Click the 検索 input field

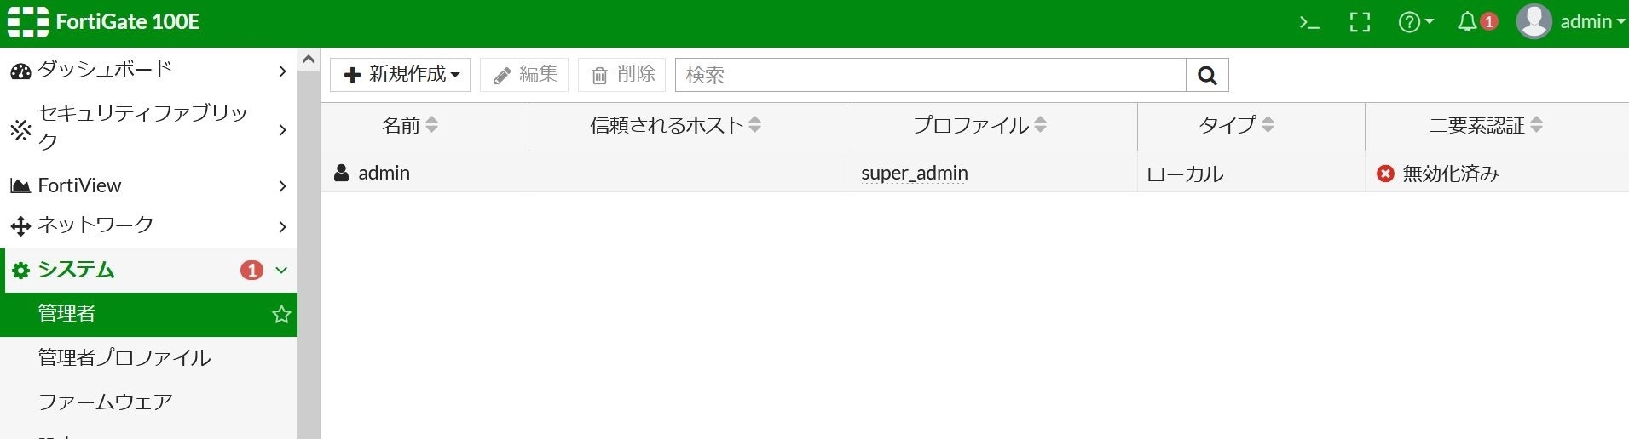(931, 75)
